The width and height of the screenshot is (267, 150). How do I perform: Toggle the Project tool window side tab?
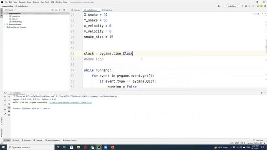2,12
